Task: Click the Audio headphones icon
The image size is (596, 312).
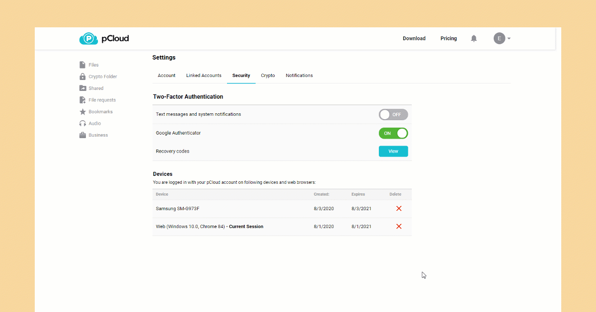Action: [x=82, y=123]
